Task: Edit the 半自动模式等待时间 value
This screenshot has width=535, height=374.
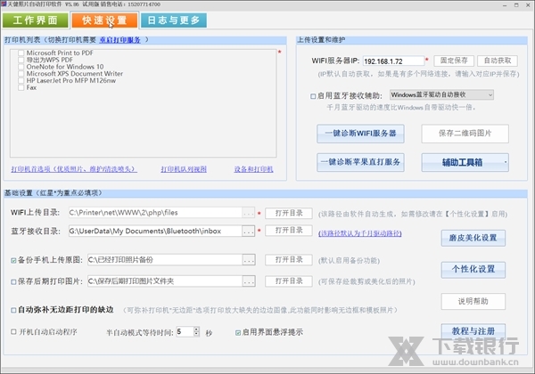Action: point(185,332)
